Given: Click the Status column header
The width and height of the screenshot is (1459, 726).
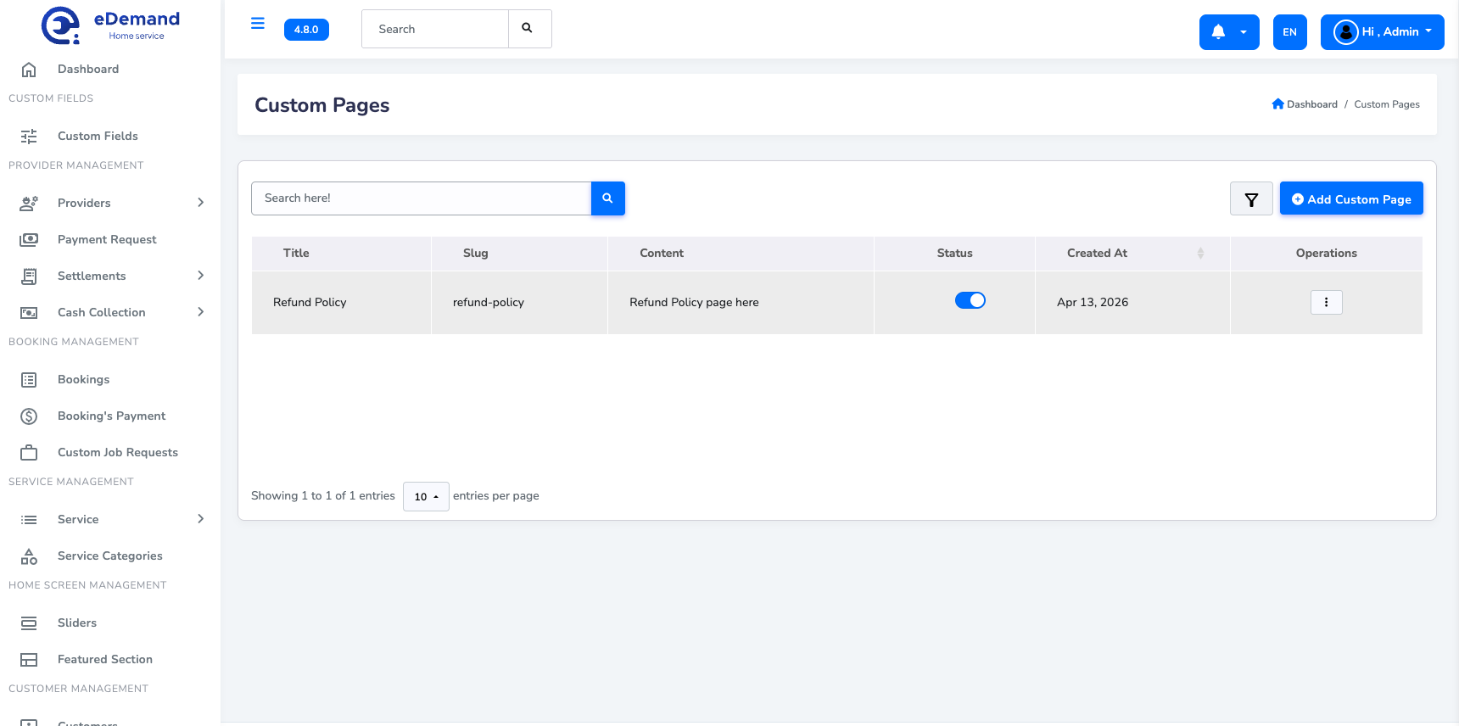Looking at the screenshot, I should click(954, 254).
